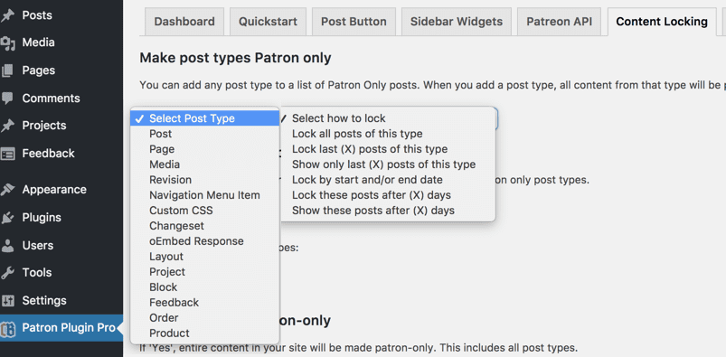Switch to the Dashboard tab
The width and height of the screenshot is (726, 357).
point(184,22)
